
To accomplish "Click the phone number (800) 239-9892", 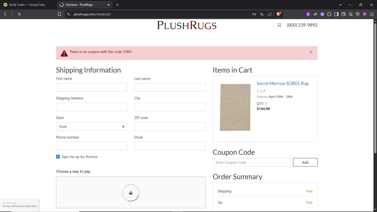I will pos(302,25).
